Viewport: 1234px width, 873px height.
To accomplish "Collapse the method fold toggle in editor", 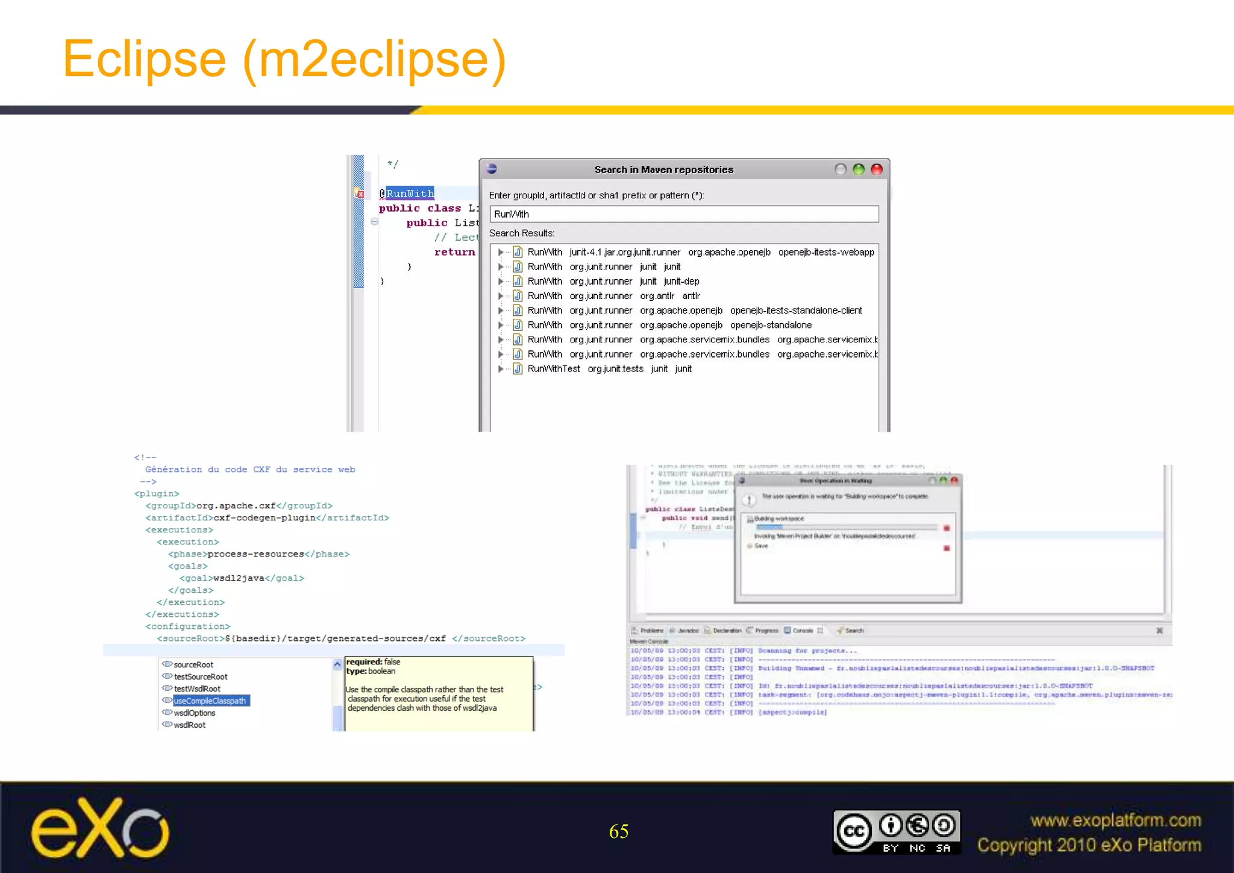I will click(x=374, y=222).
